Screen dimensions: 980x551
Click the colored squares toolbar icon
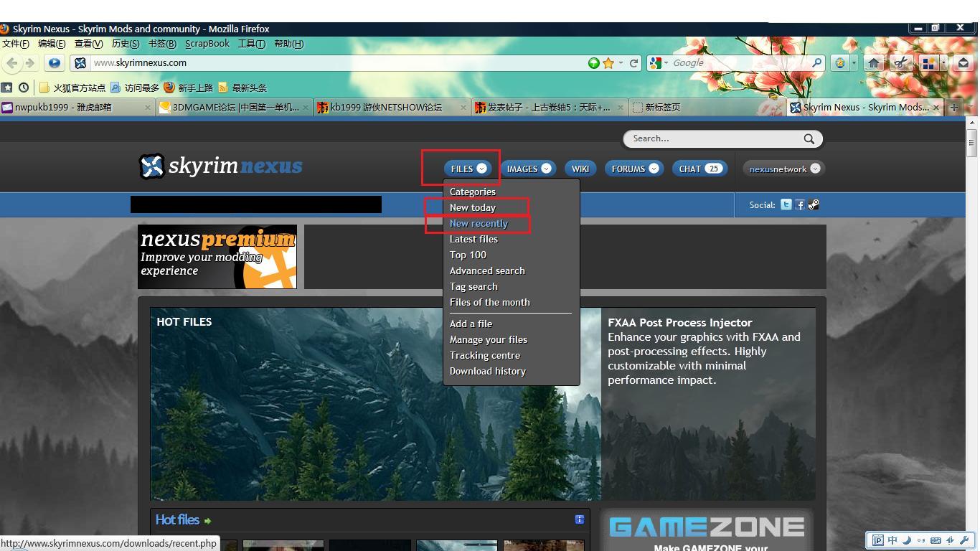(928, 63)
